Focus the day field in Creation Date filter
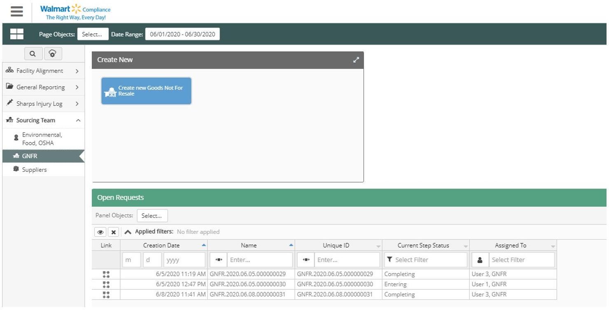The height and width of the screenshot is (310, 609). click(x=152, y=260)
